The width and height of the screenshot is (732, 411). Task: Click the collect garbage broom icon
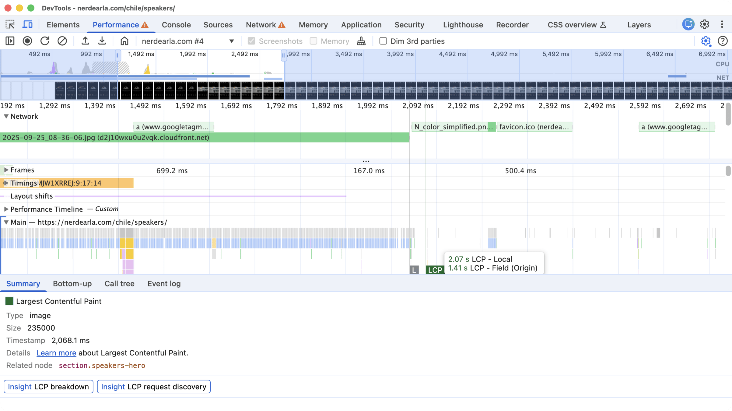click(x=361, y=41)
